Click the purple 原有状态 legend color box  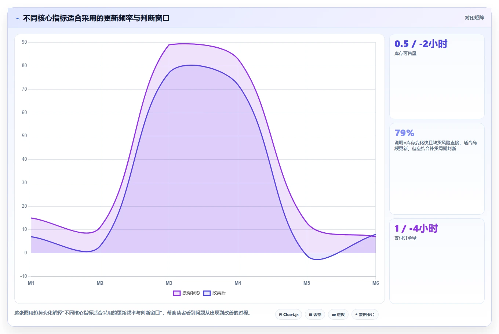point(177,293)
